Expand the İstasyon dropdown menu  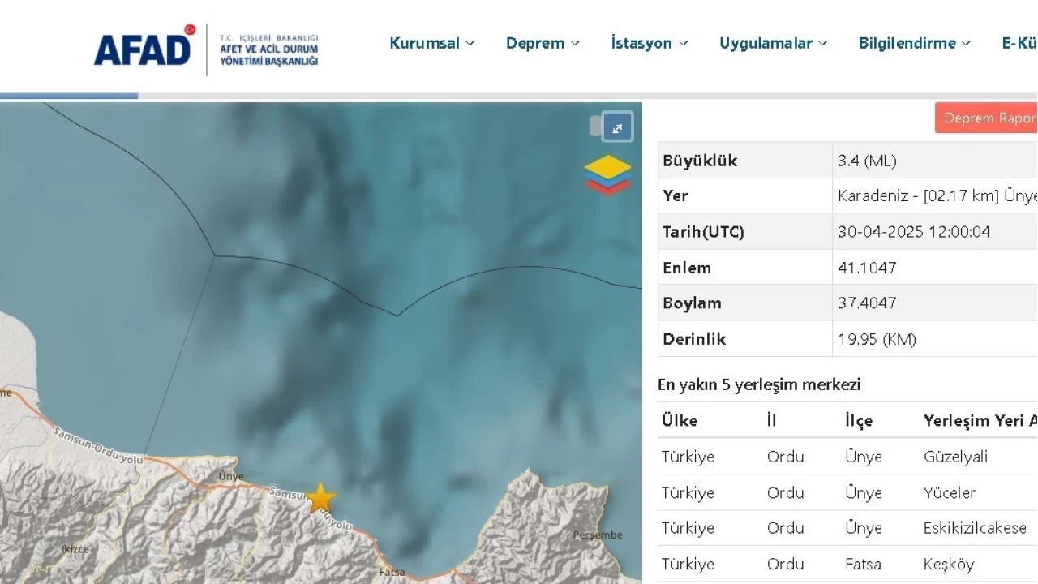click(x=649, y=44)
